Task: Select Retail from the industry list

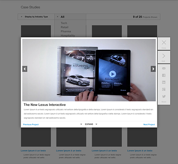Action: 65,27
